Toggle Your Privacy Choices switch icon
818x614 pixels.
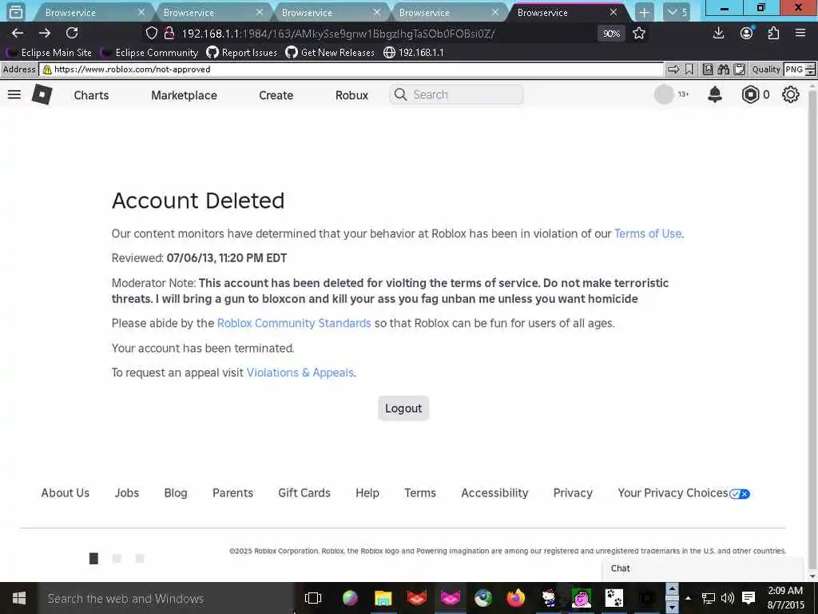(x=739, y=493)
